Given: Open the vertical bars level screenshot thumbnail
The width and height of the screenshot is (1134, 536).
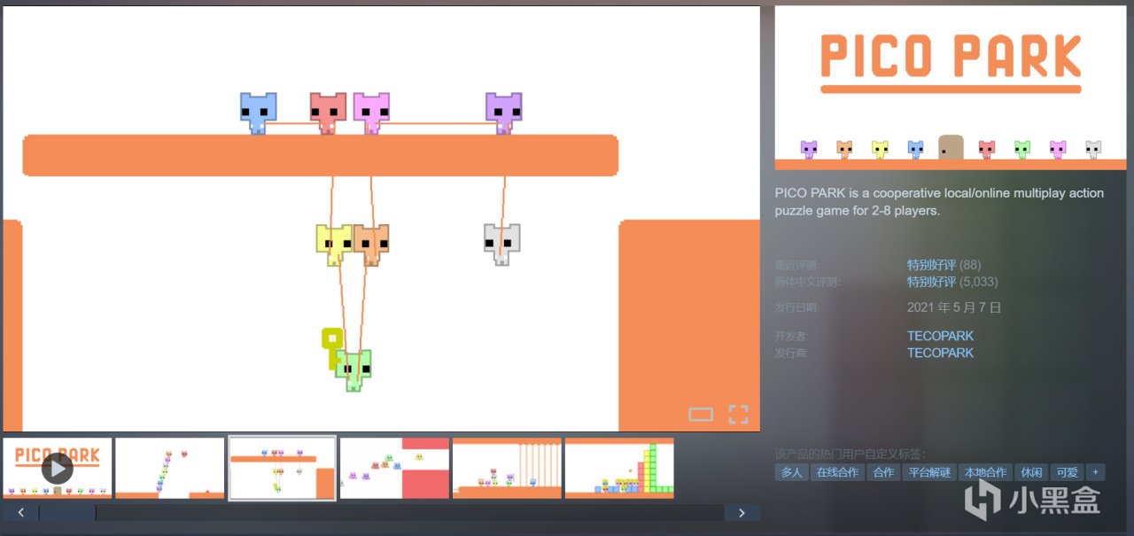Looking at the screenshot, I should pos(507,468).
